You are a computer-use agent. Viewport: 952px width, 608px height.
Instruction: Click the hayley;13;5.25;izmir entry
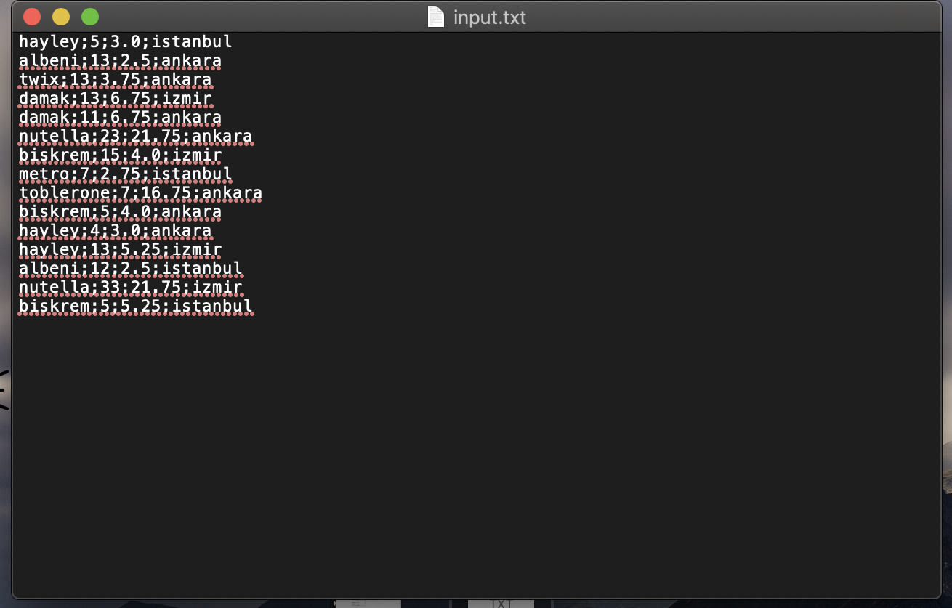(120, 249)
